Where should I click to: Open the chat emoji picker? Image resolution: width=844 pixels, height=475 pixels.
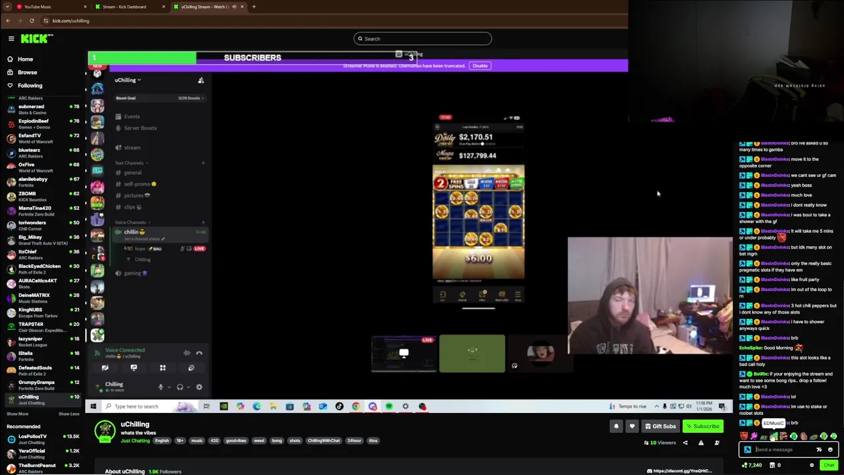[830, 450]
